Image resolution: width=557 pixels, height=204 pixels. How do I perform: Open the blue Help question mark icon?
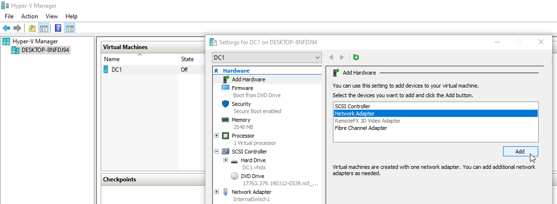[x=58, y=28]
